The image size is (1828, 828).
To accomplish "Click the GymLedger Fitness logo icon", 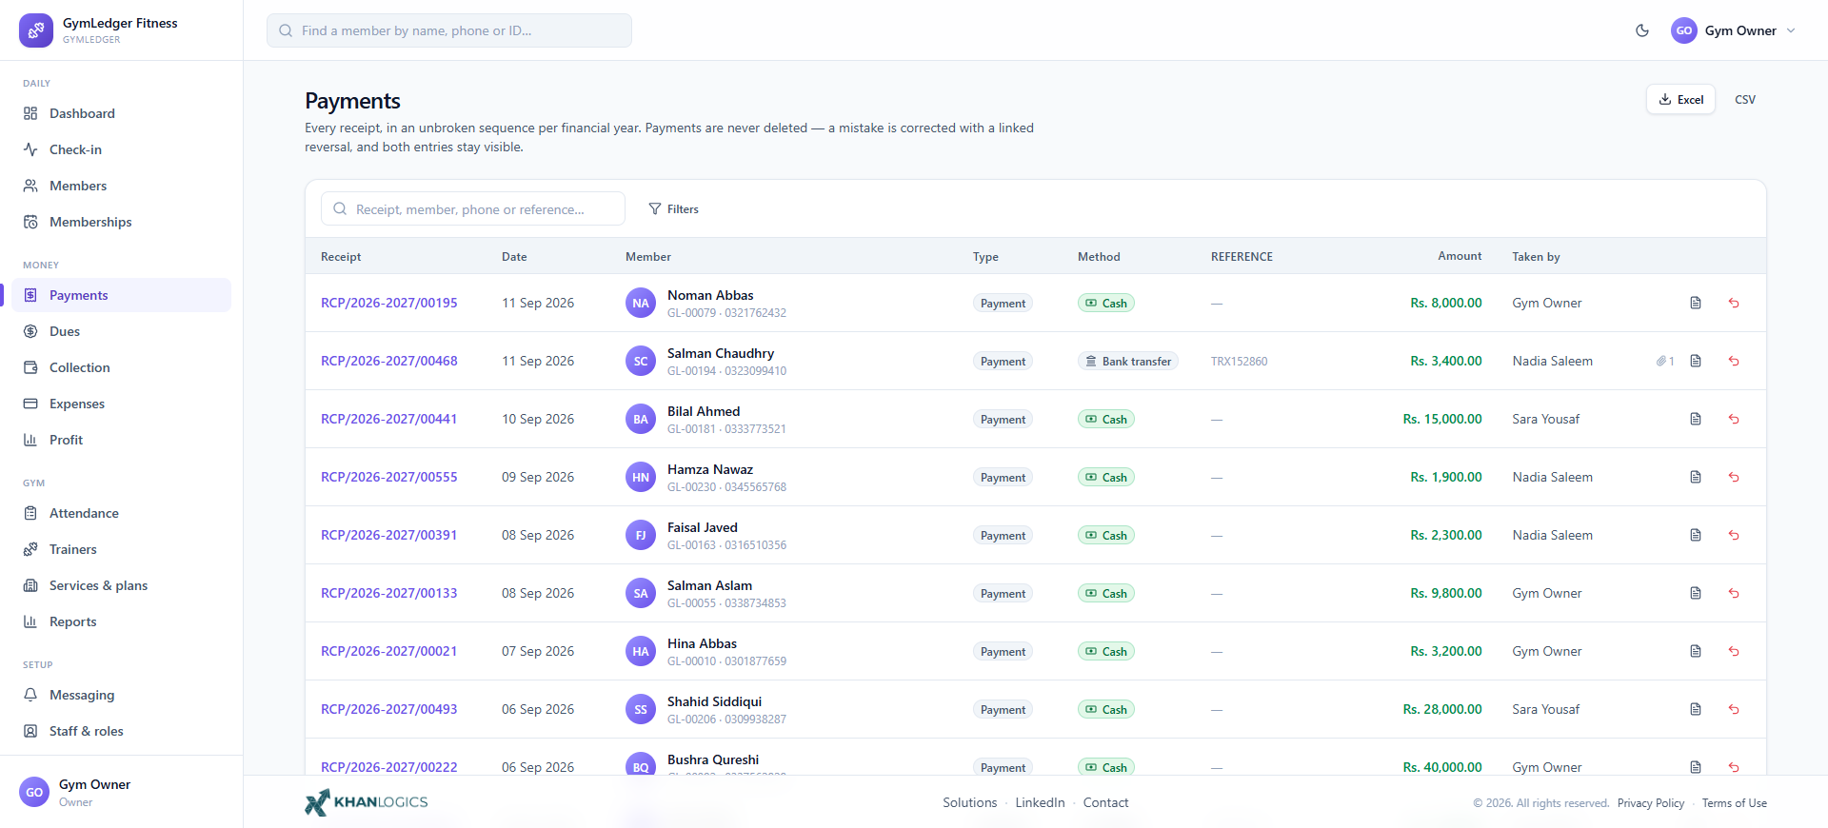I will point(36,30).
